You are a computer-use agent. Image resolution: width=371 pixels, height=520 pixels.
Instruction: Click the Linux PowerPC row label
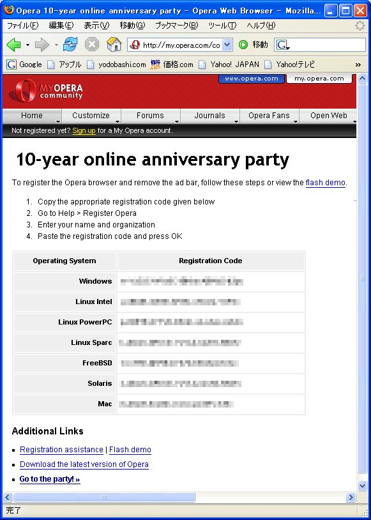pyautogui.click(x=85, y=323)
